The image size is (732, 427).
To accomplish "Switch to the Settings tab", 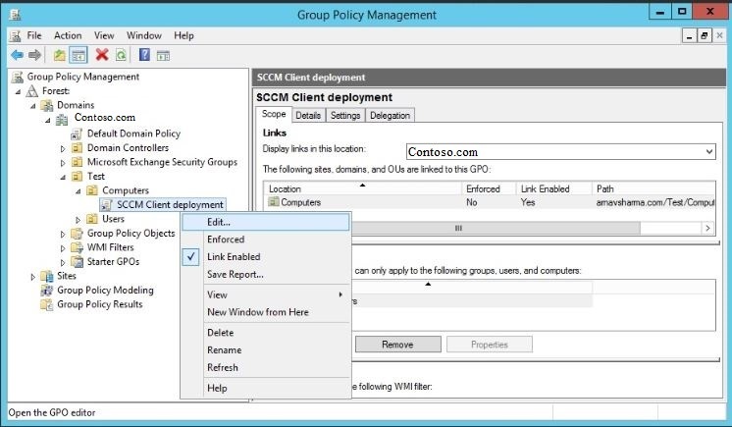I will 345,116.
